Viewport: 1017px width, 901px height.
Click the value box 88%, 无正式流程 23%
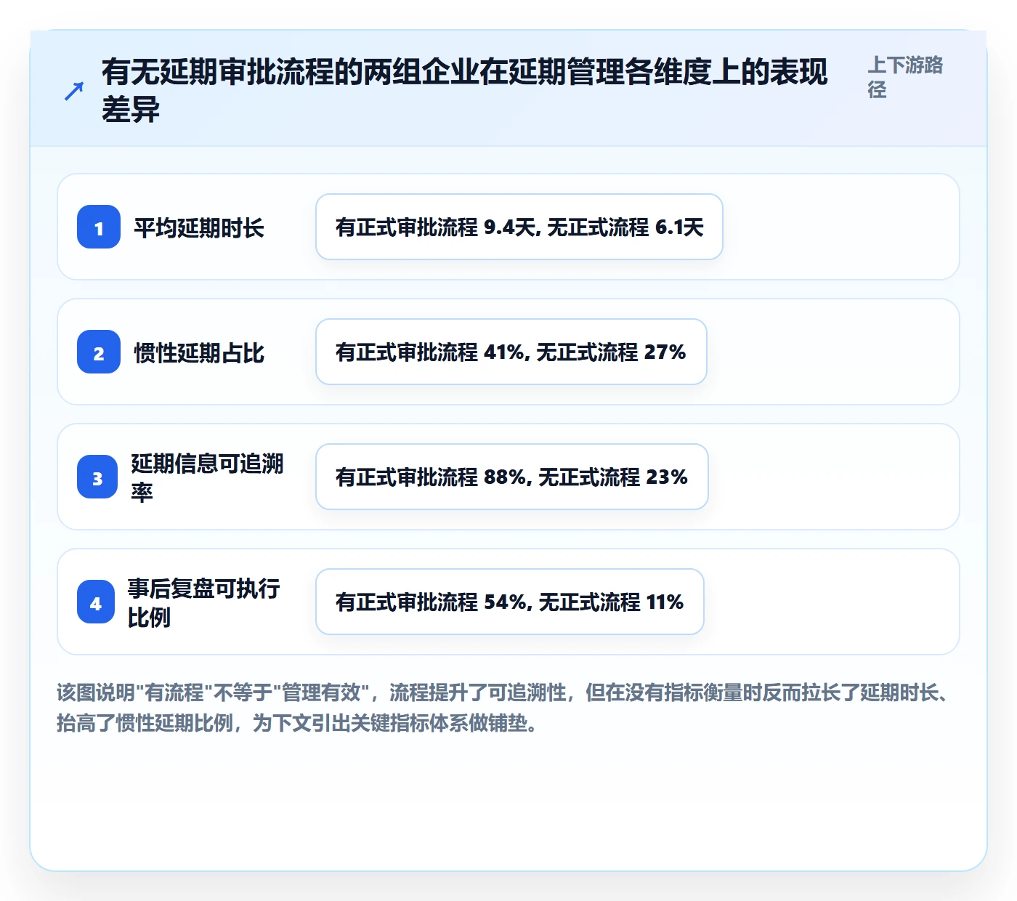(x=512, y=477)
